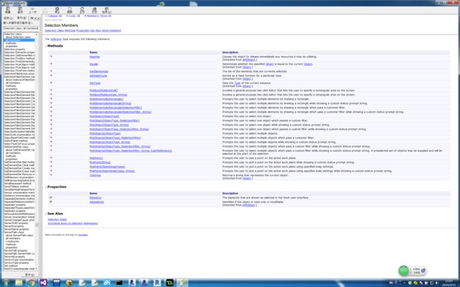Click the tab strip right scroll arrow
The image size is (460, 287).
tap(38, 18)
